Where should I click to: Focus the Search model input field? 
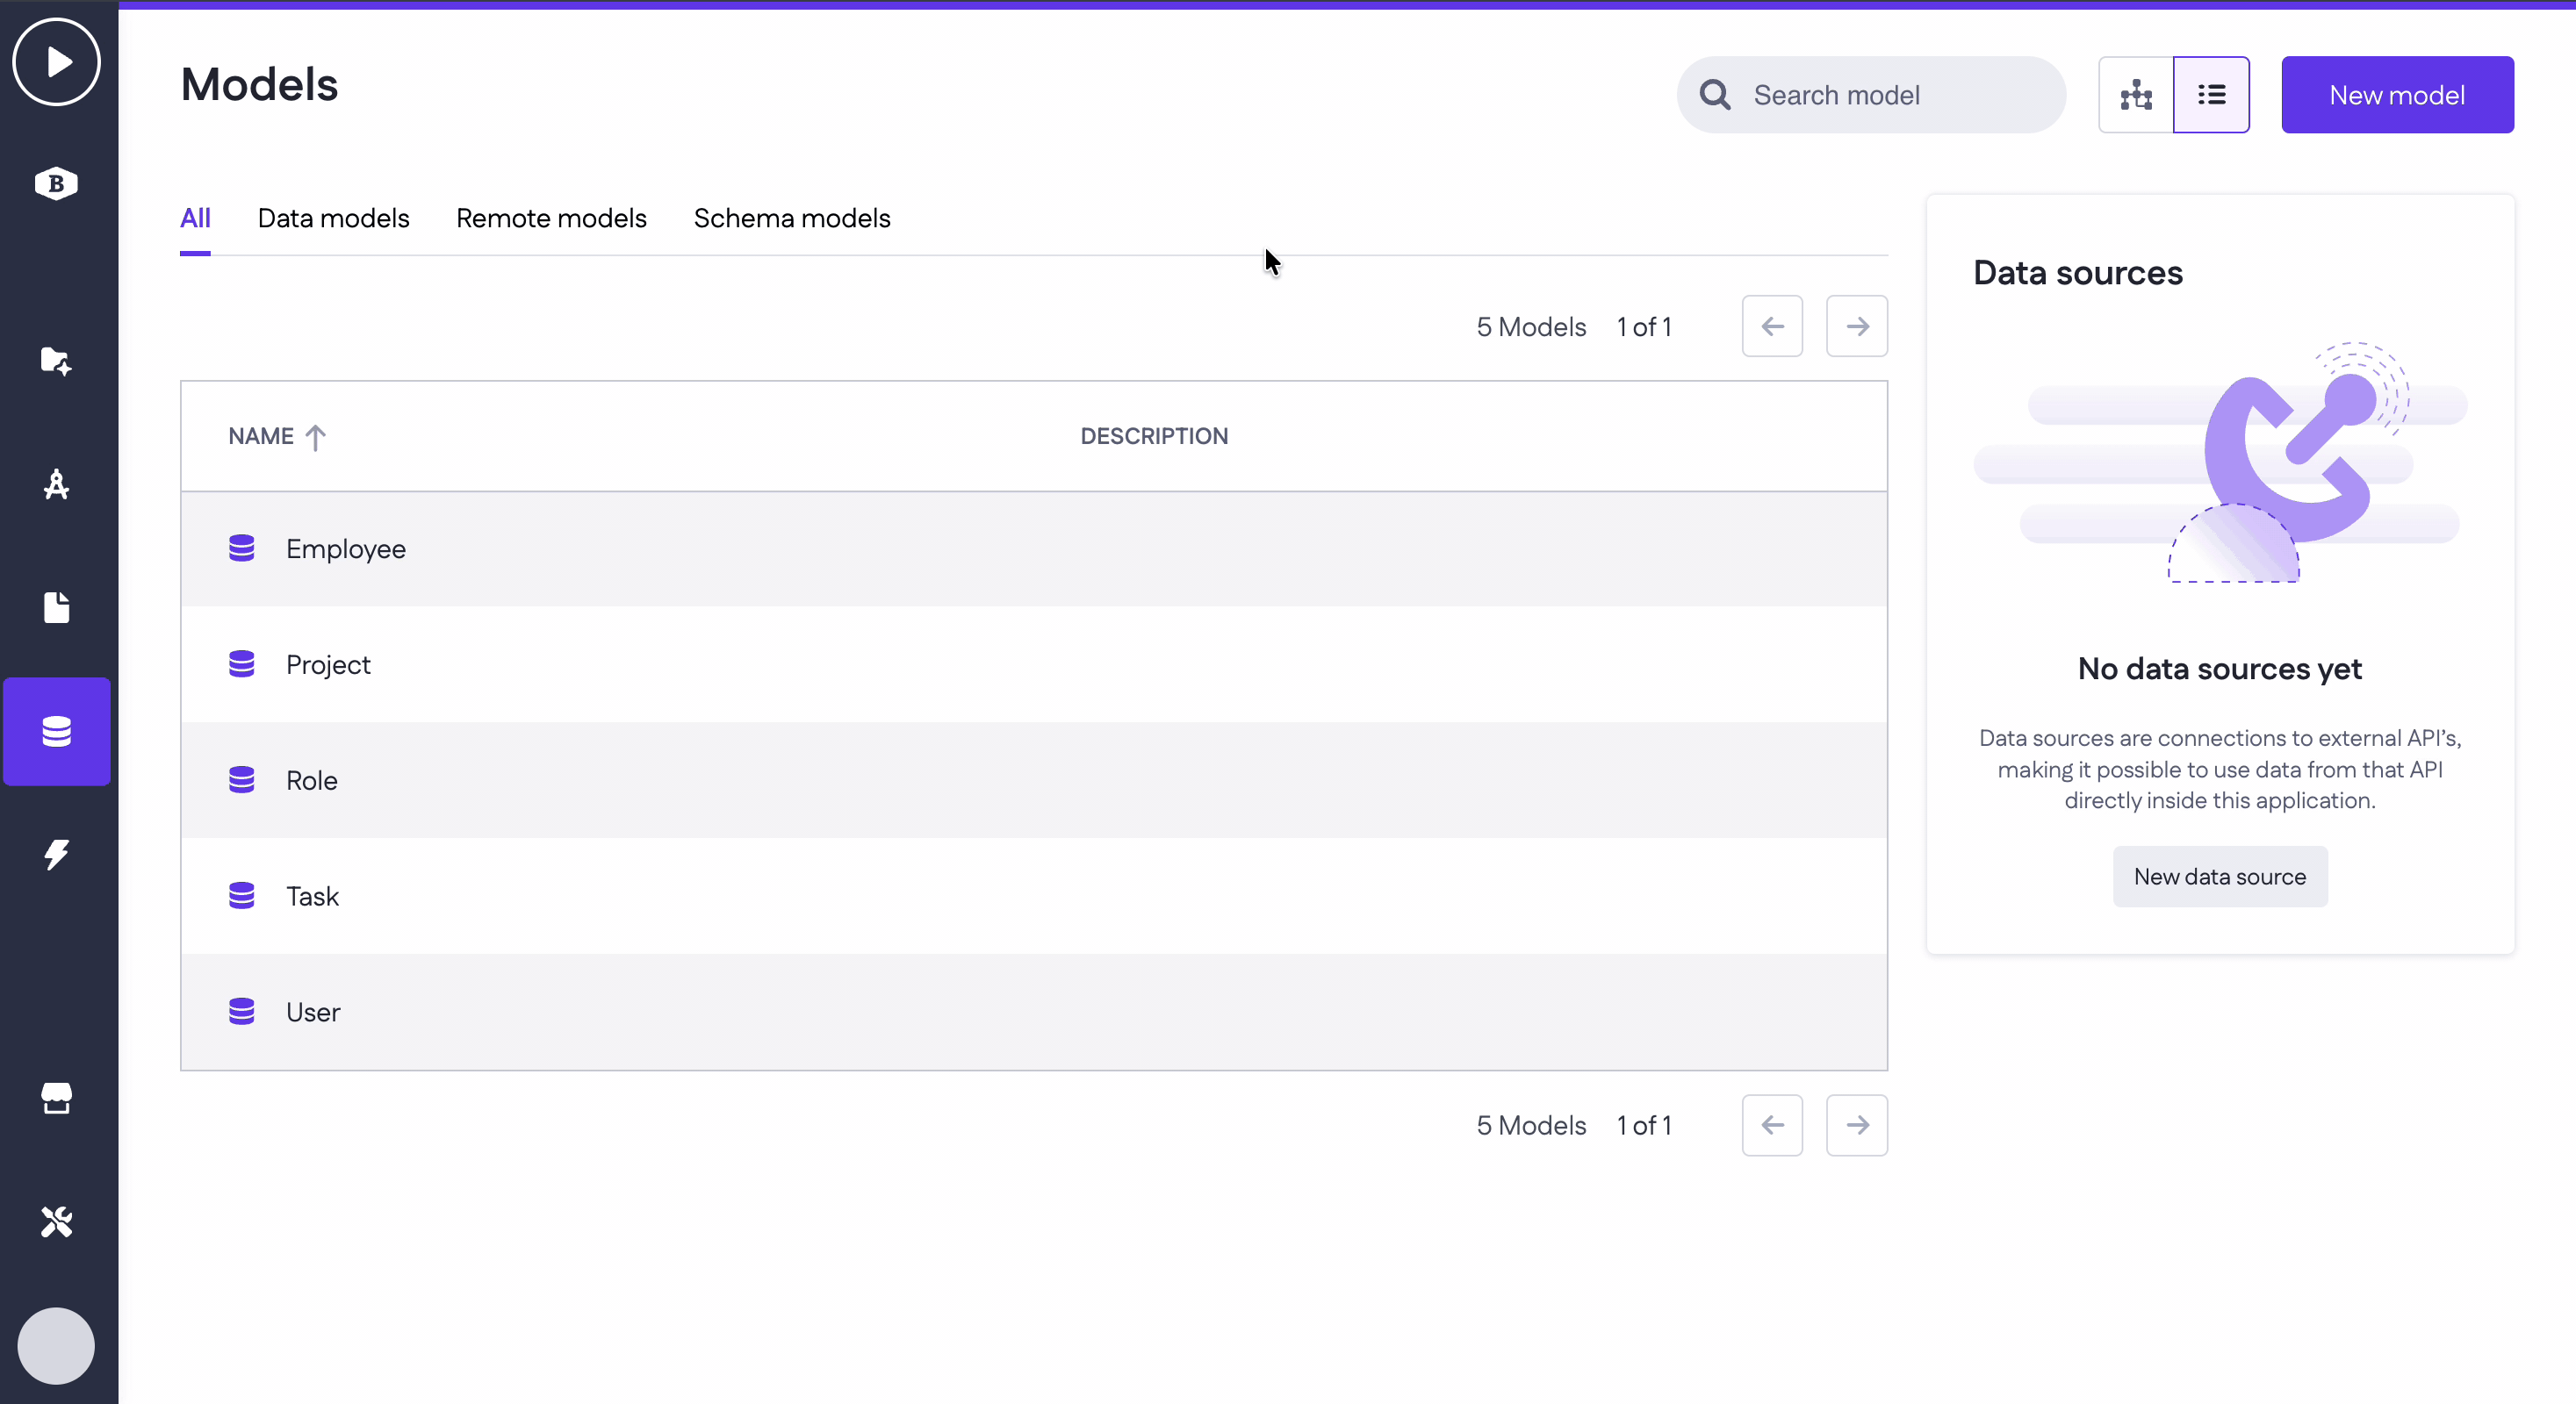pyautogui.click(x=1890, y=95)
